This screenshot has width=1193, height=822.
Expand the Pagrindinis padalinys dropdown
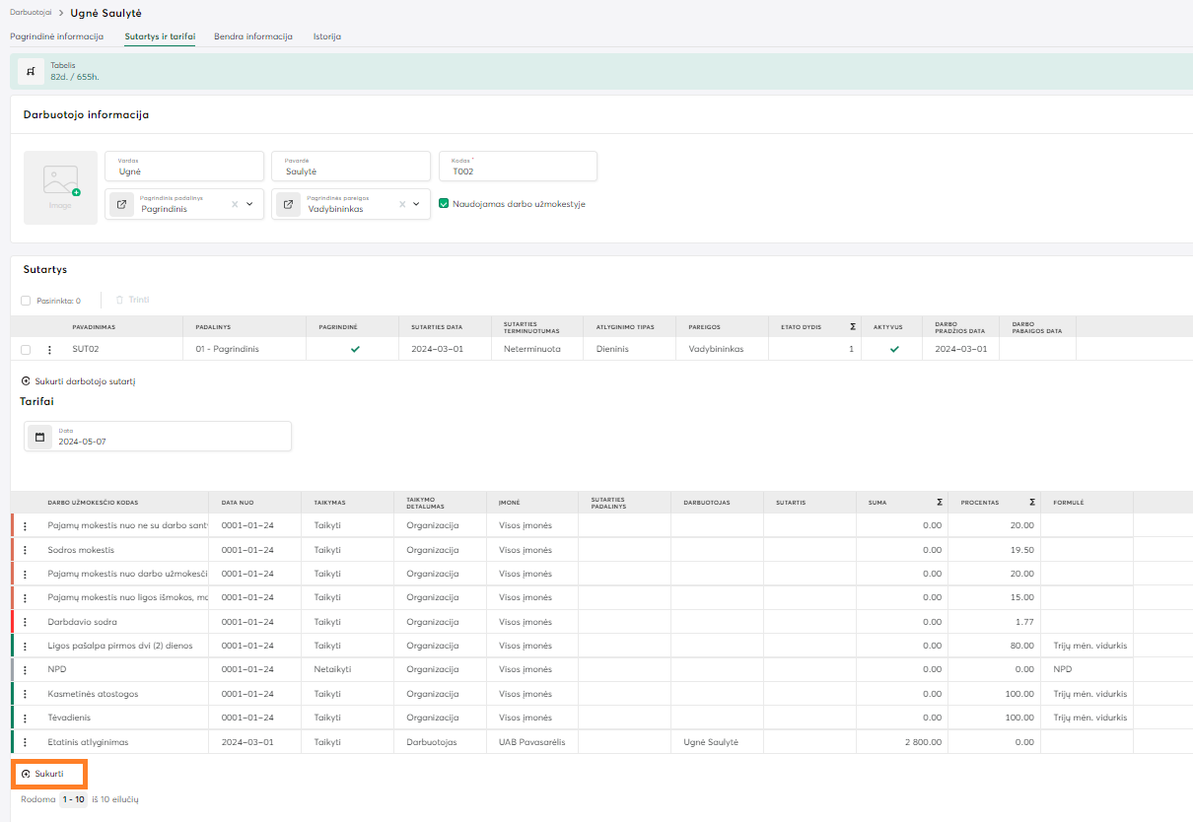click(250, 205)
